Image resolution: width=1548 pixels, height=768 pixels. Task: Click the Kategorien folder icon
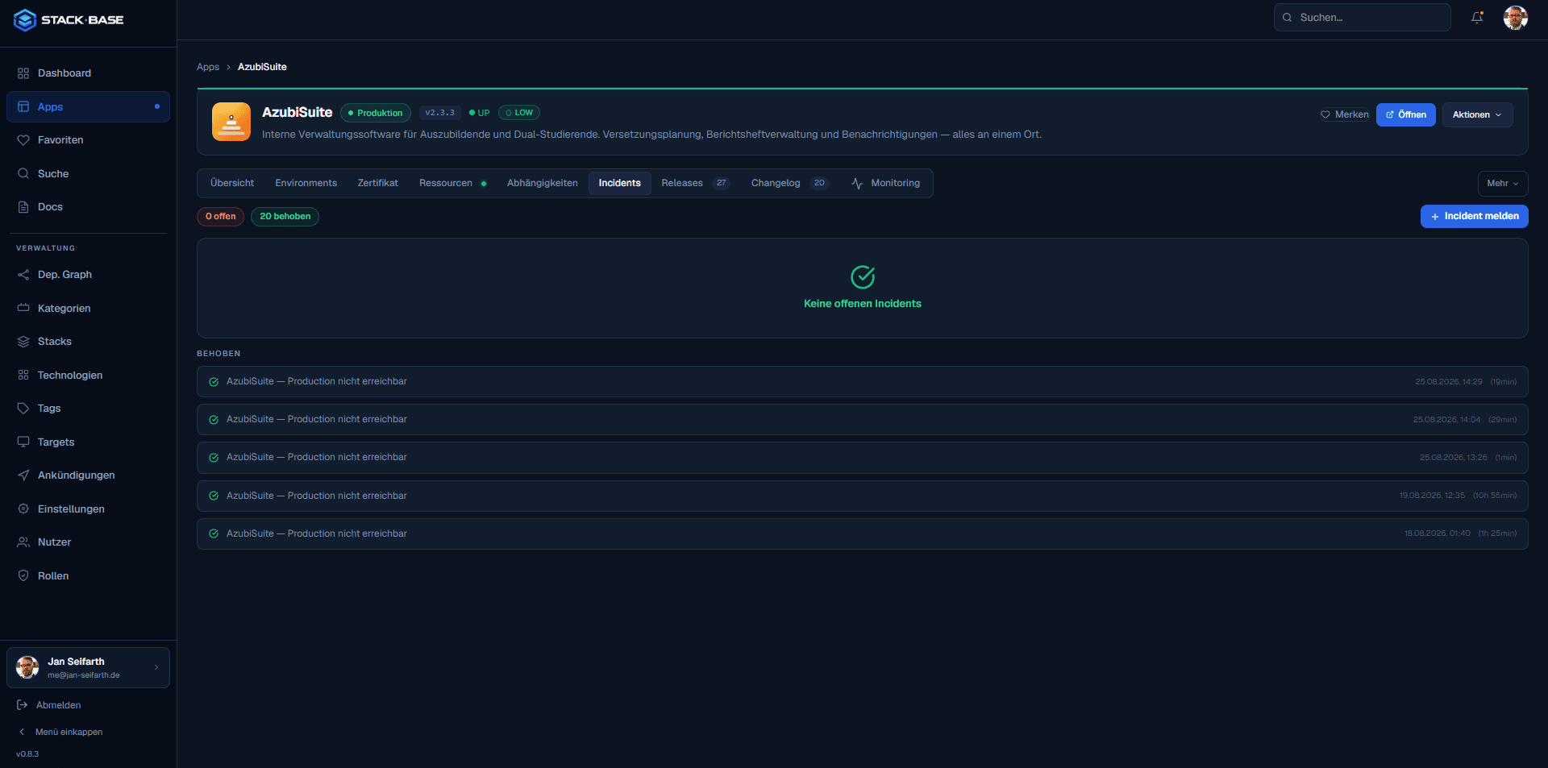pyautogui.click(x=23, y=308)
